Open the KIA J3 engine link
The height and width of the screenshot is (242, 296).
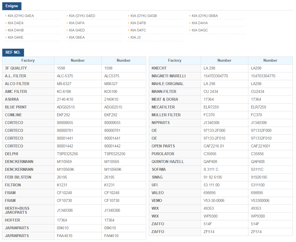tap(135, 37)
